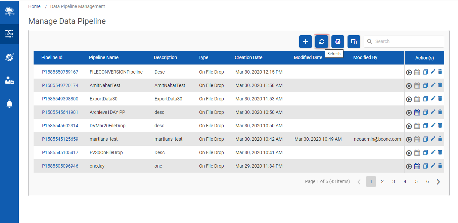The image size is (458, 223).
Task: Go to page 4
Action: click(x=405, y=181)
